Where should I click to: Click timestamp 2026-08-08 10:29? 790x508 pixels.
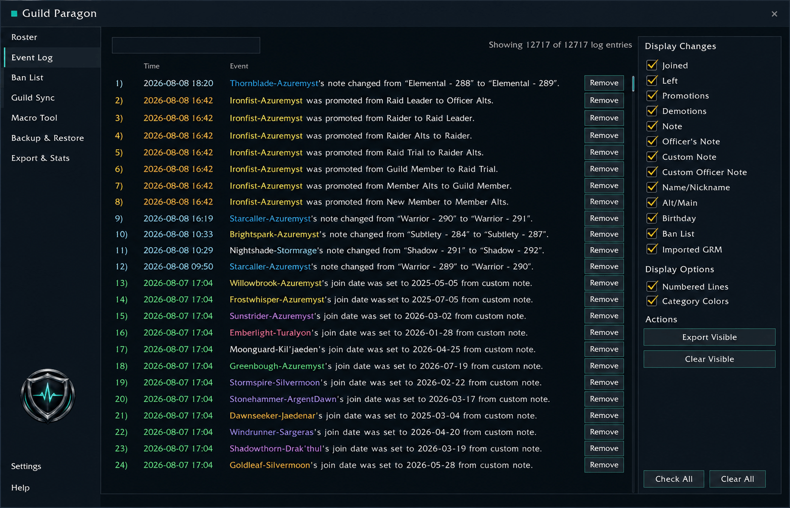tap(178, 250)
